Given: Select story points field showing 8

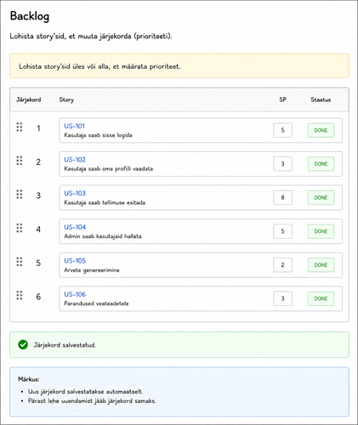Looking at the screenshot, I should coord(282,197).
